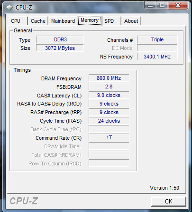Click the empty DRAM Idle Timer field
The height and width of the screenshot is (212, 192).
pos(109,146)
